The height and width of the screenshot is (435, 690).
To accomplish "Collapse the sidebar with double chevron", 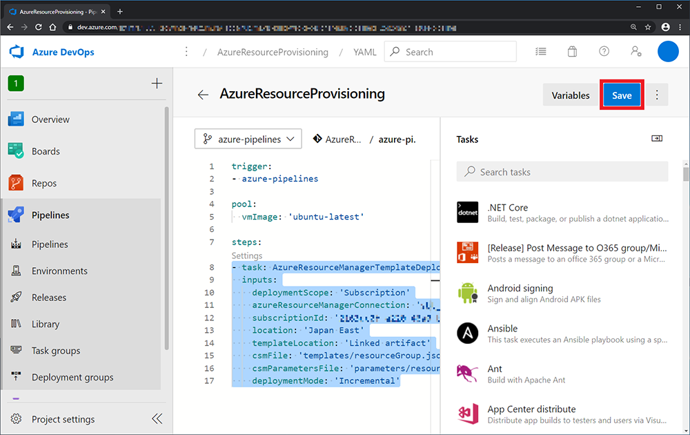I will (x=157, y=418).
